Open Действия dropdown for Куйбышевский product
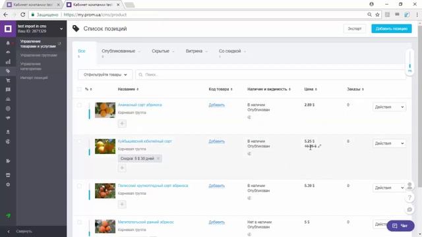 pyautogui.click(x=389, y=144)
